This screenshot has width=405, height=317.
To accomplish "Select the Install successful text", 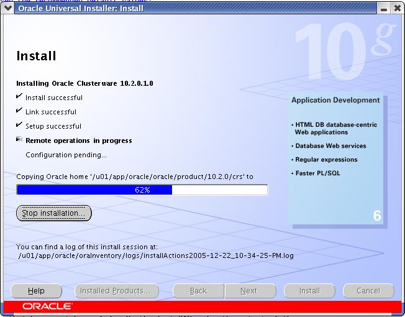I will 54,98.
